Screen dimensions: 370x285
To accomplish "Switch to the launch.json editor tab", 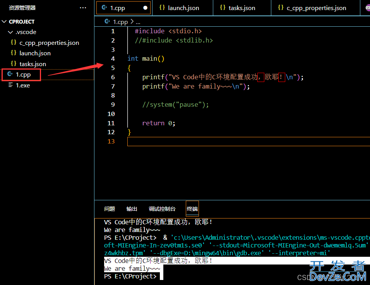I will [183, 8].
